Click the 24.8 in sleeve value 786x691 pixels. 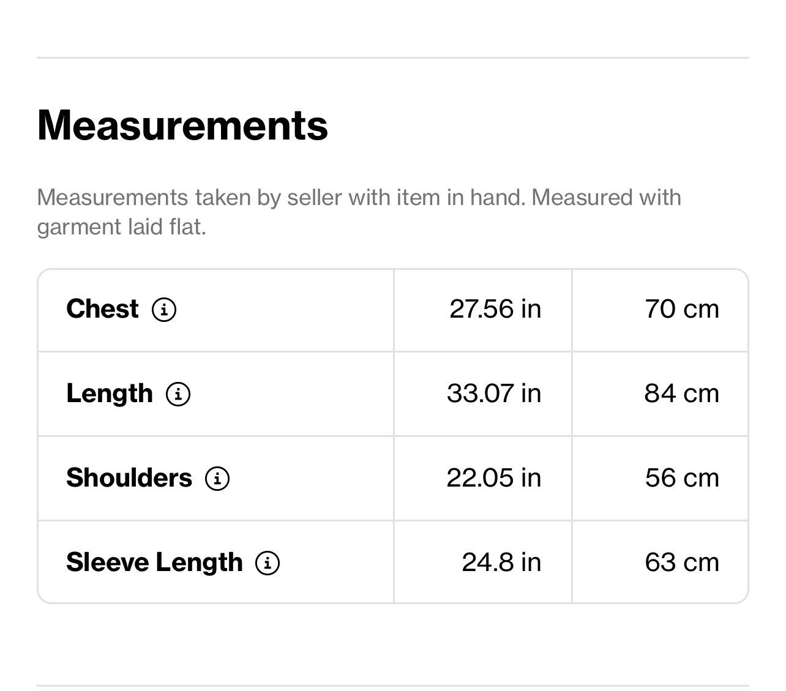[x=501, y=562]
